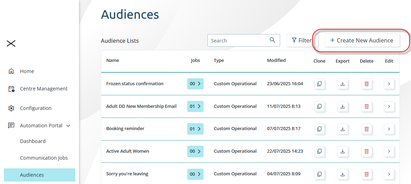The height and width of the screenshot is (184, 411).
Task: Delete the Sorry you're leaving audience
Action: point(367,174)
